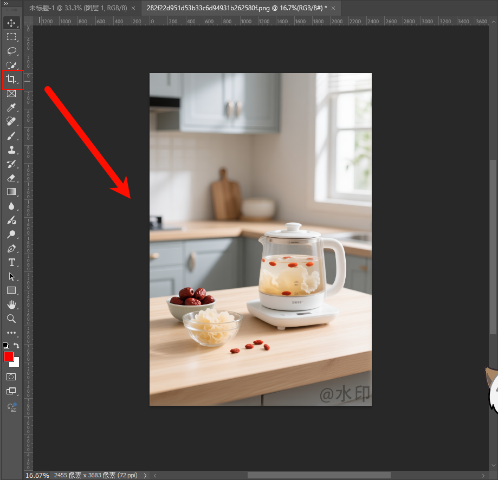Click the red foreground color swatch

click(x=9, y=356)
